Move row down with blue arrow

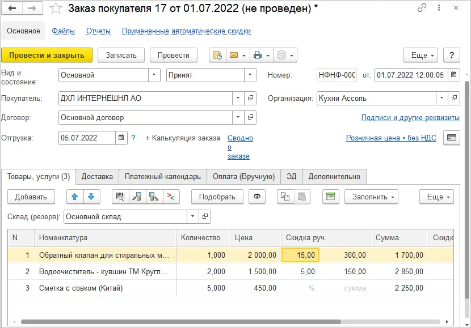(x=91, y=197)
